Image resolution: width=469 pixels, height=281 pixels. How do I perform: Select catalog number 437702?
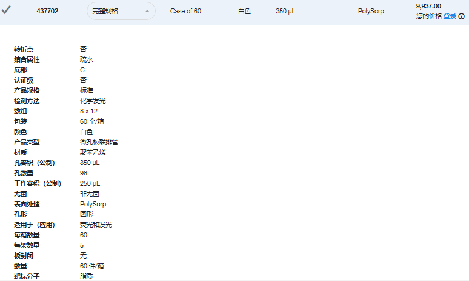pyautogui.click(x=47, y=11)
